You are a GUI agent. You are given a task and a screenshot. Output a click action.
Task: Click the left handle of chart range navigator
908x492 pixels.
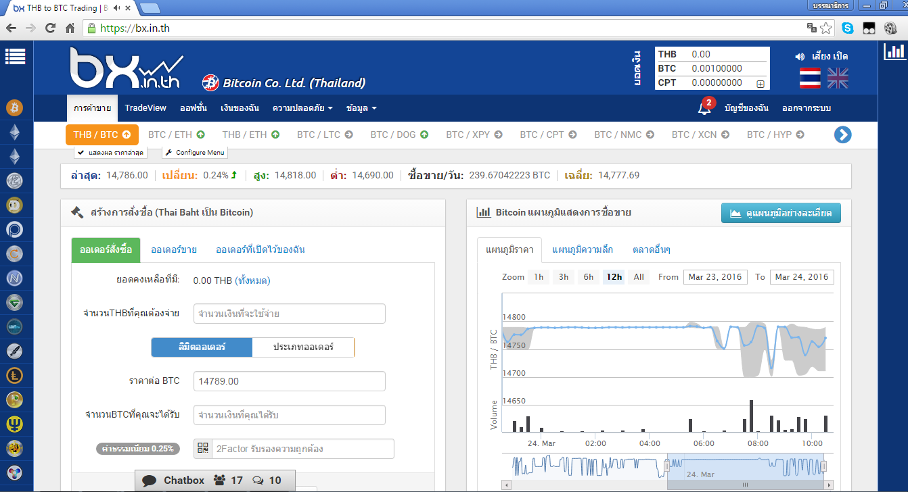click(666, 465)
